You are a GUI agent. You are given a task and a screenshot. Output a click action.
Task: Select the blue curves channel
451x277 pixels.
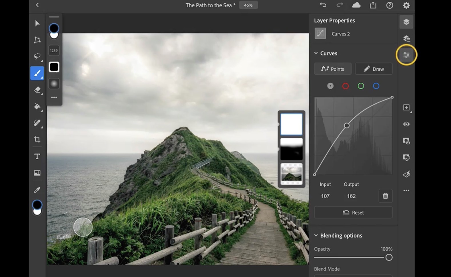(376, 86)
